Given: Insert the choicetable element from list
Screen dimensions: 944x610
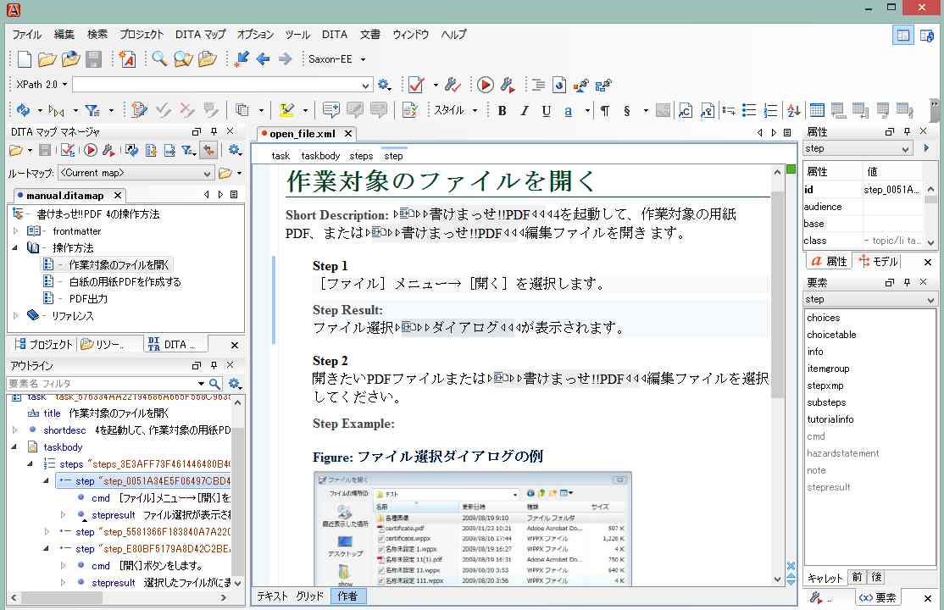Looking at the screenshot, I should tap(831, 335).
